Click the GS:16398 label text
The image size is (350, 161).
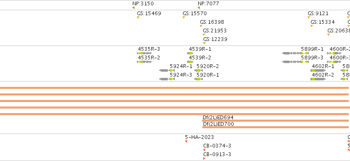click(212, 22)
